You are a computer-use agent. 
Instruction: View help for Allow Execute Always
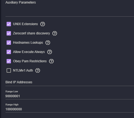point(50,52)
